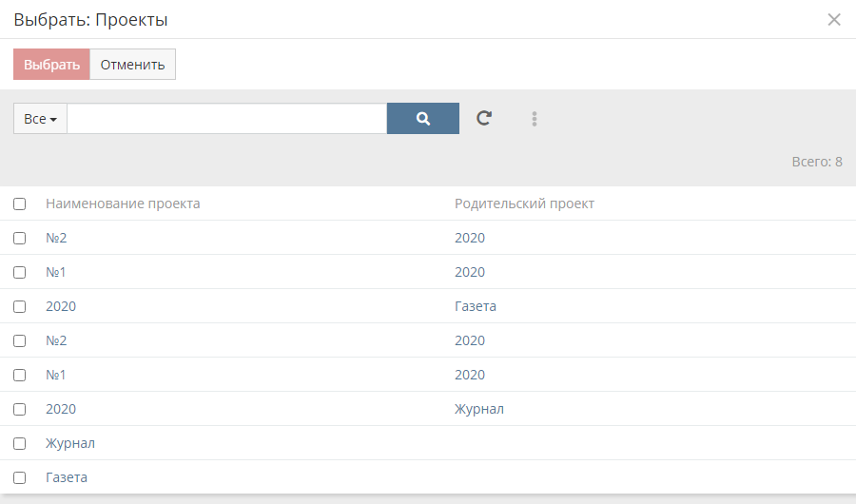Click the magnifier search button

(422, 119)
